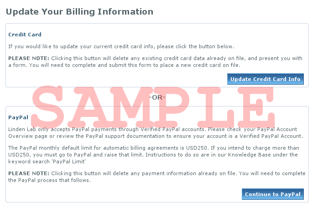Click the PLEASE NOTE label in Credit Card section
Screen dimensions: 312x207
coord(29,58)
